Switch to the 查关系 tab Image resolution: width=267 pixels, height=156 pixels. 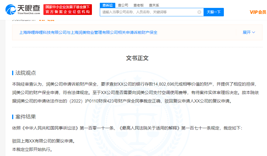pos(154,5)
